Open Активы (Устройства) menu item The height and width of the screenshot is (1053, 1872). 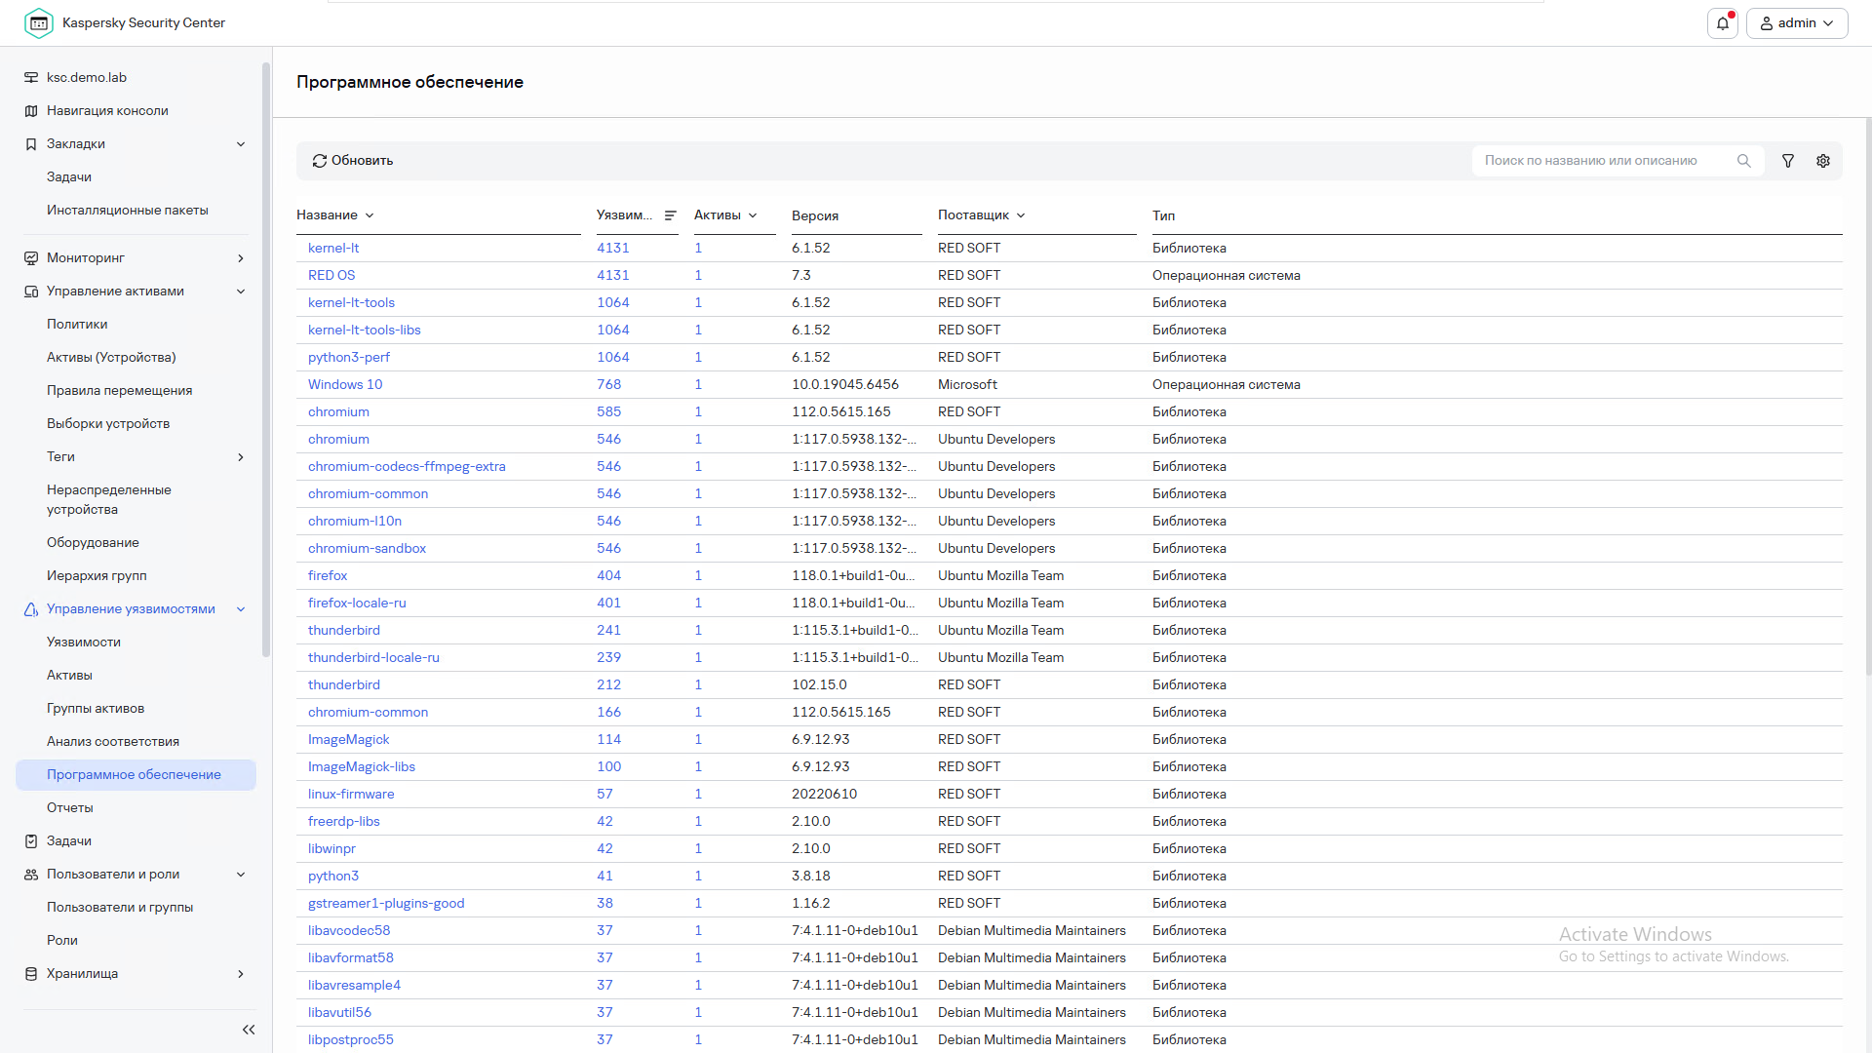tap(111, 358)
